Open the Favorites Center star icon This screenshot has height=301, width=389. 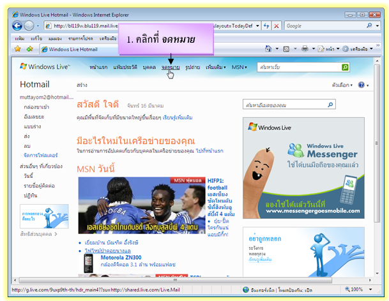tap(18, 49)
